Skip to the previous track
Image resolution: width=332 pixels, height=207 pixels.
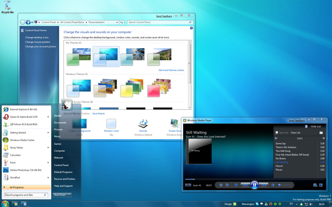click(245, 185)
